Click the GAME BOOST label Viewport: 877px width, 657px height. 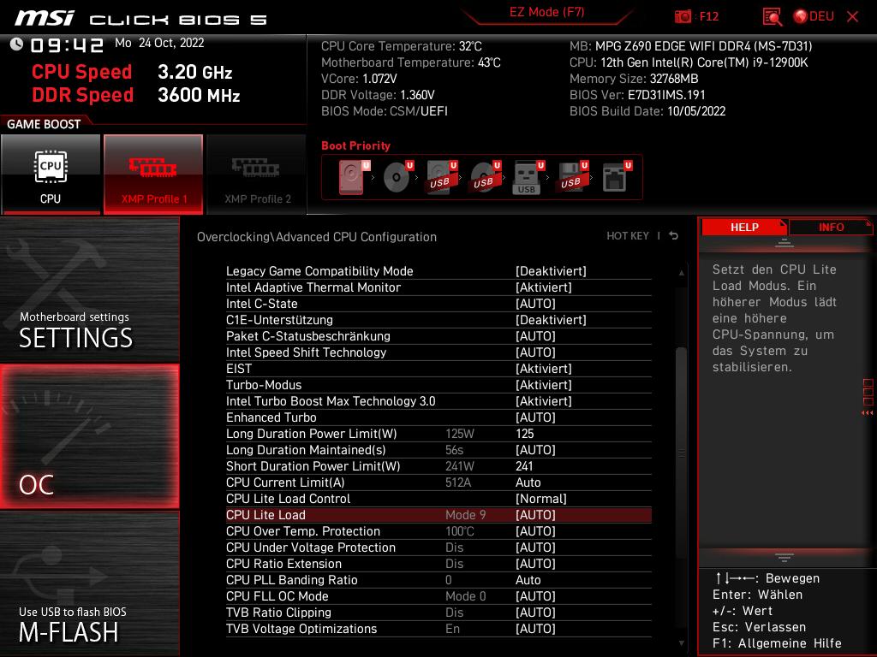click(44, 124)
